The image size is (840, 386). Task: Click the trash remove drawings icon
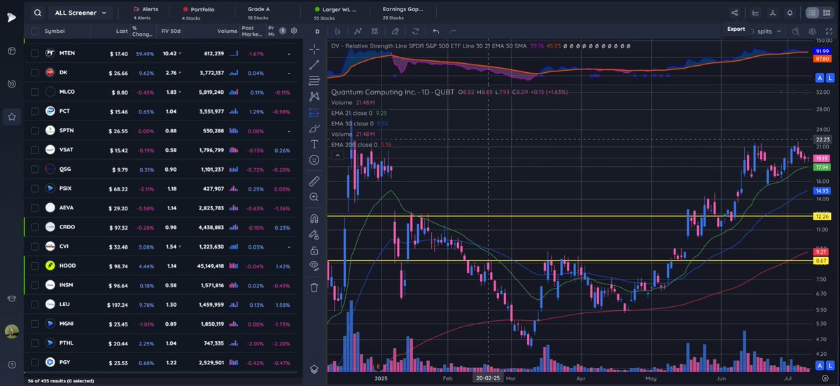coord(314,287)
